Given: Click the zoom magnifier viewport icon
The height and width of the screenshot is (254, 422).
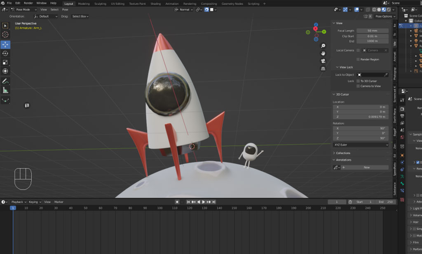Looking at the screenshot, I should tap(323, 46).
